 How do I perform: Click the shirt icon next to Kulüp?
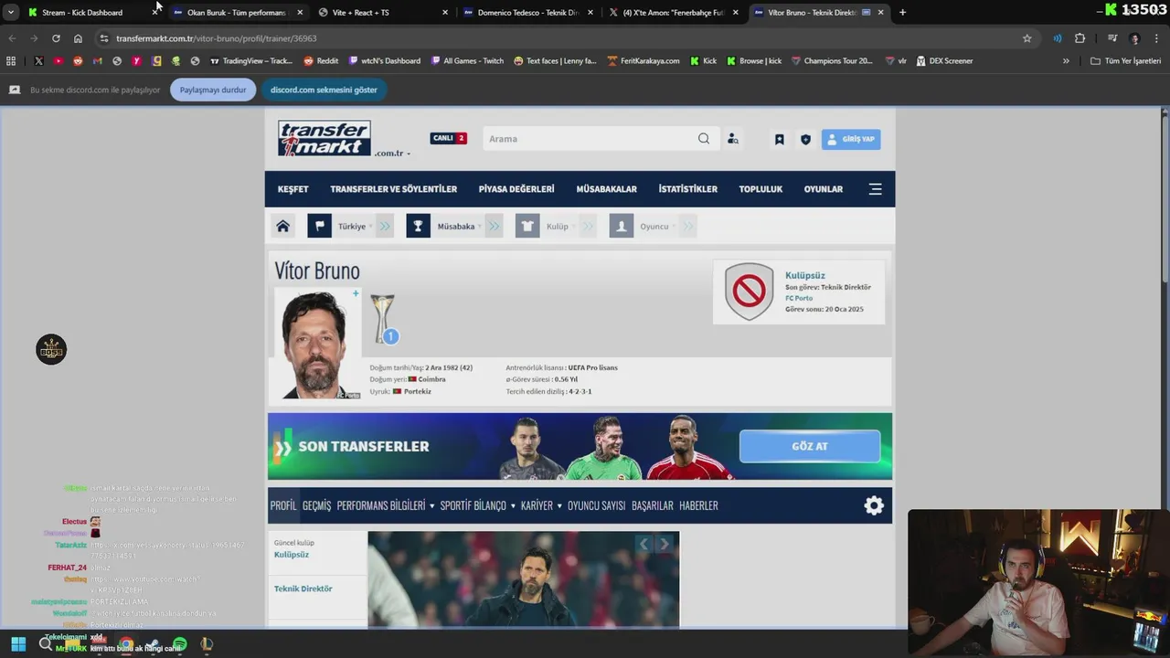coord(527,226)
